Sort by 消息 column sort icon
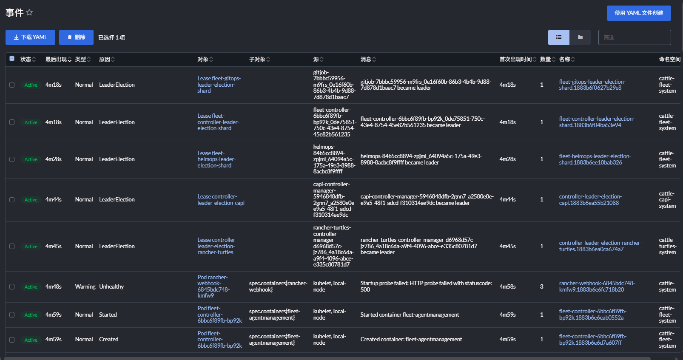The height and width of the screenshot is (360, 683). pos(374,60)
